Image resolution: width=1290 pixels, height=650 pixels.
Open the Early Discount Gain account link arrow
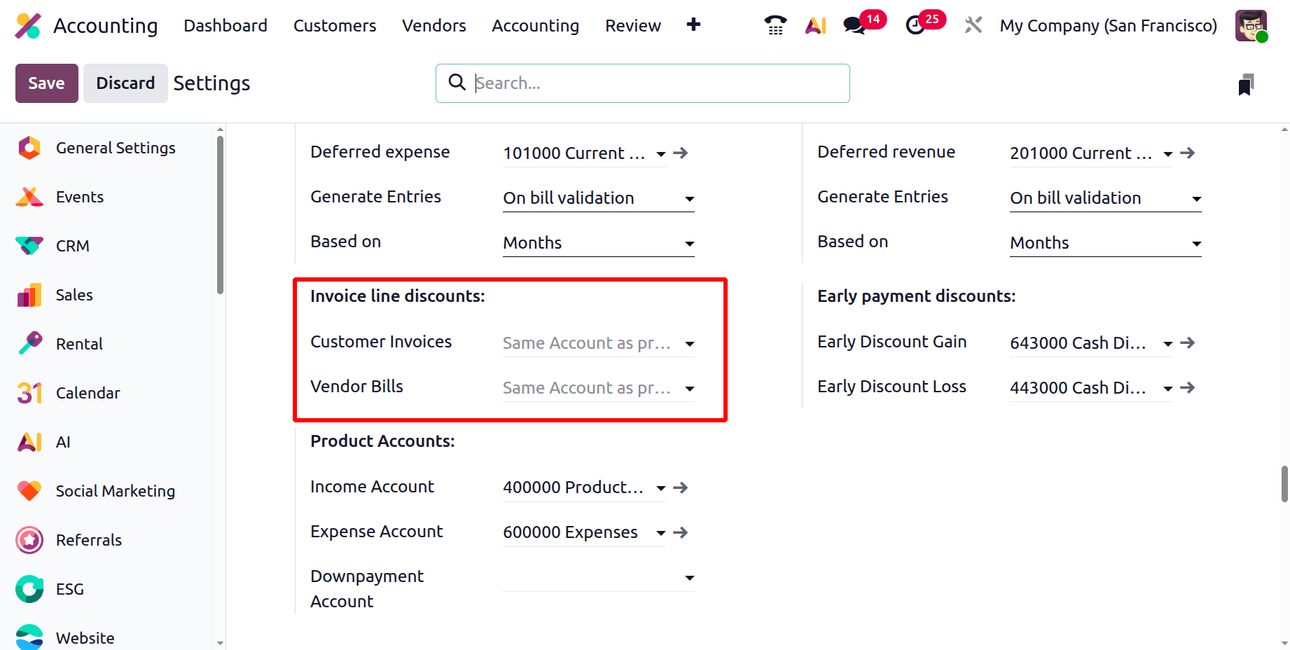point(1188,343)
